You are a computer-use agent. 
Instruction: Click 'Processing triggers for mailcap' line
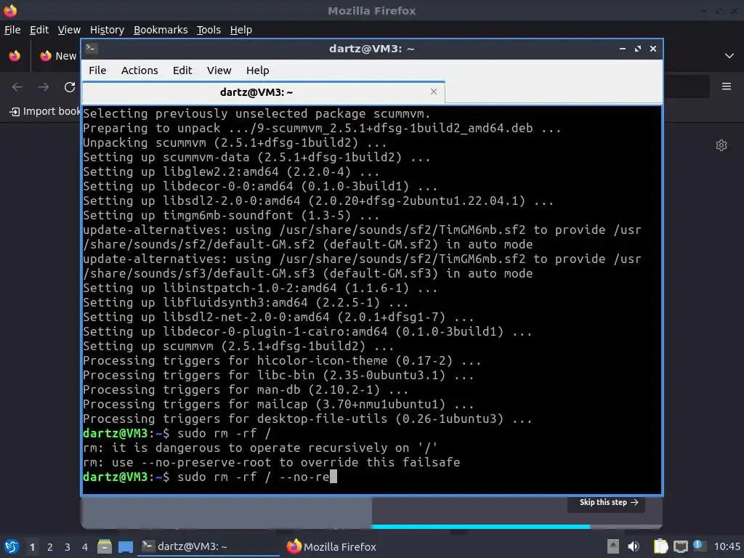coord(278,404)
